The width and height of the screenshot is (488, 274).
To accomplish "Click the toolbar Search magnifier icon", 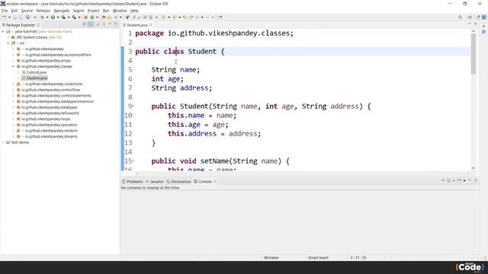I will point(461,18).
